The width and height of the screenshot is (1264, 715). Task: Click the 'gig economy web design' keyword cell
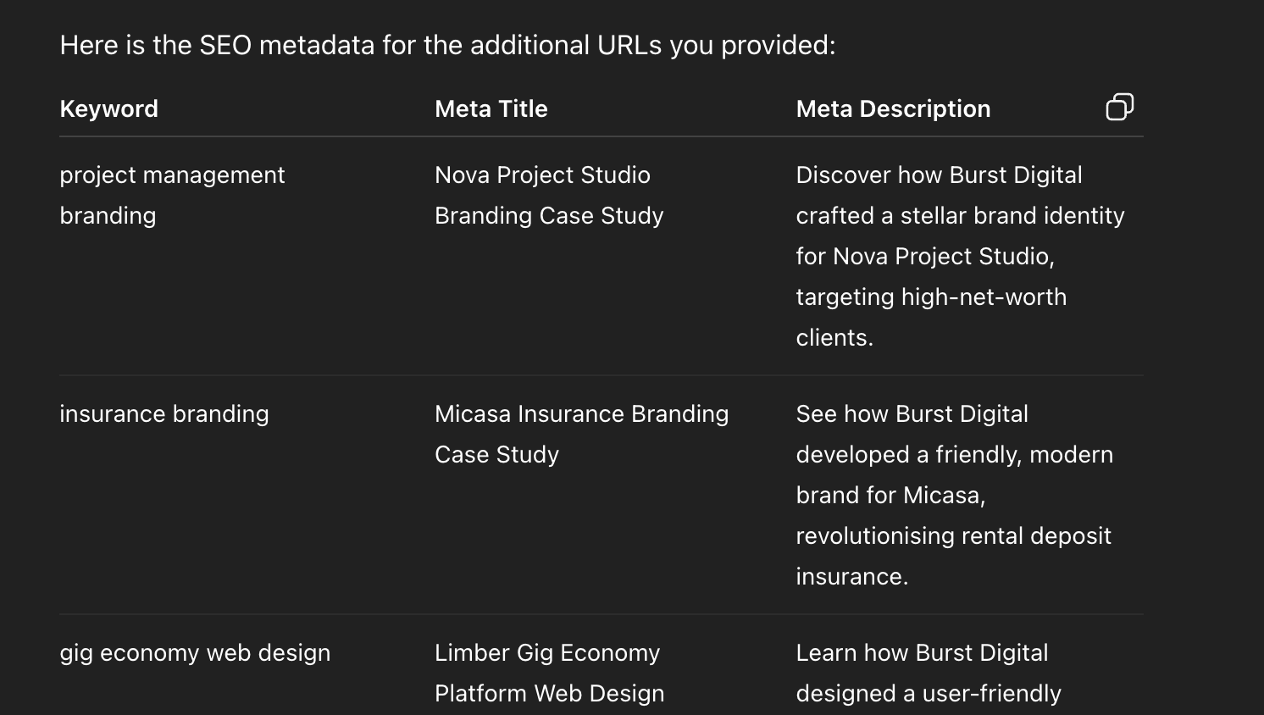pos(195,652)
